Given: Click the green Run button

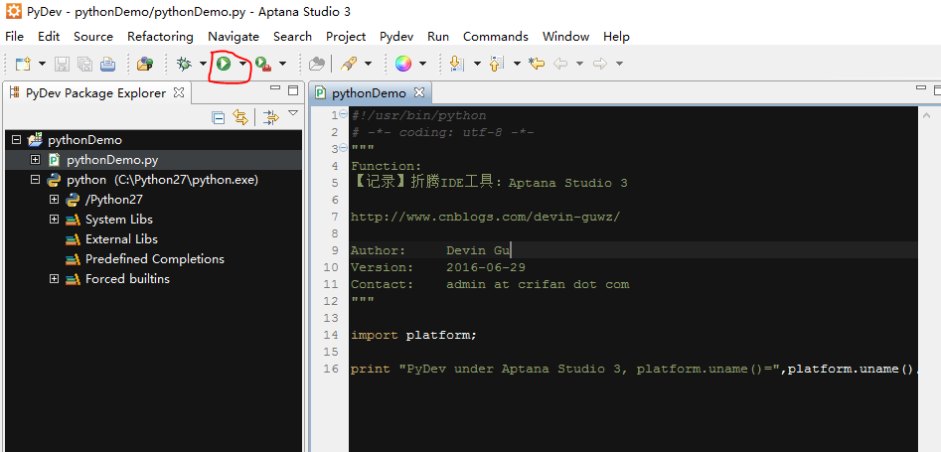Looking at the screenshot, I should click(224, 63).
